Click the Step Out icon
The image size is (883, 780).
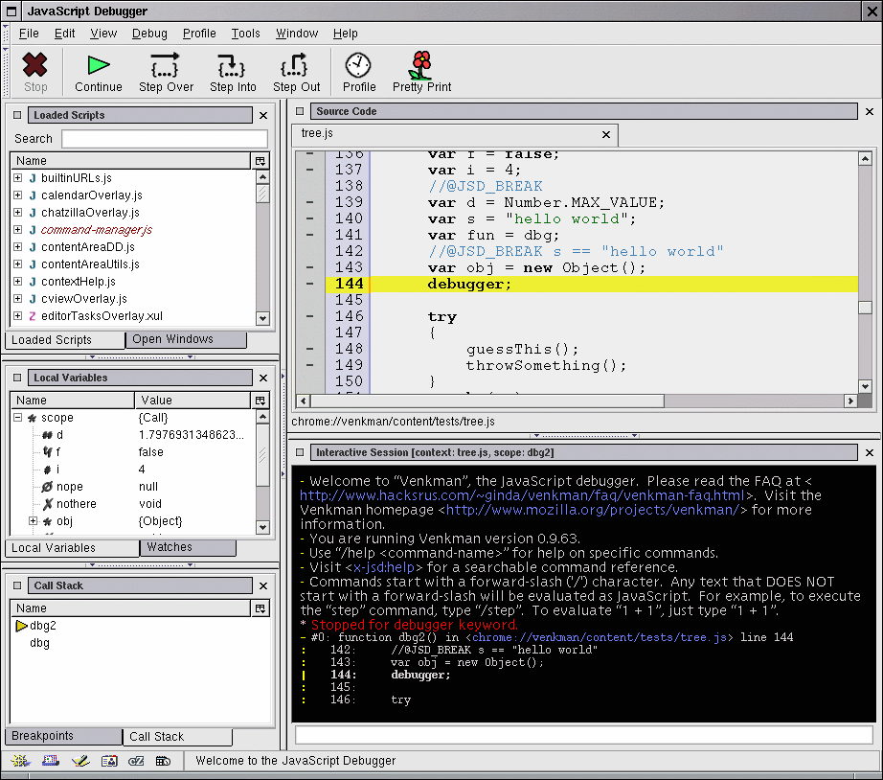295,65
